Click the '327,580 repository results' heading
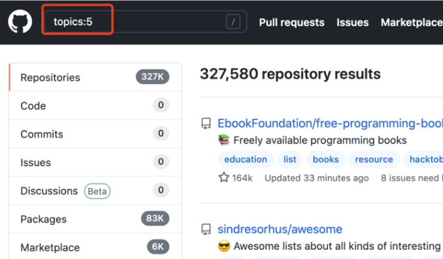The image size is (443, 259). pos(290,74)
